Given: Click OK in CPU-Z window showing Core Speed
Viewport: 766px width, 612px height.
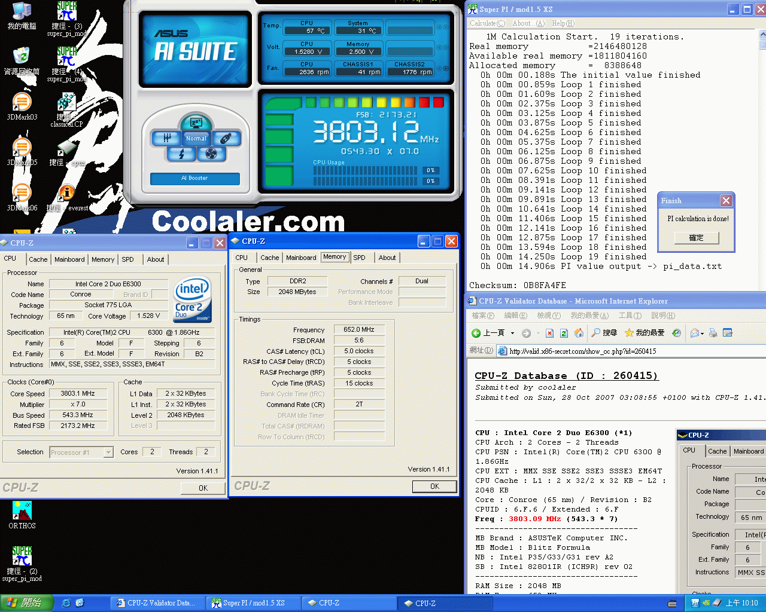Looking at the screenshot, I should point(203,488).
